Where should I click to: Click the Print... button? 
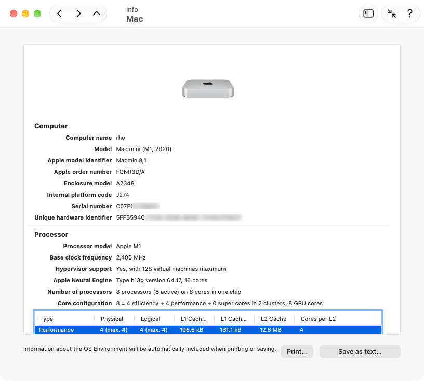click(x=297, y=351)
